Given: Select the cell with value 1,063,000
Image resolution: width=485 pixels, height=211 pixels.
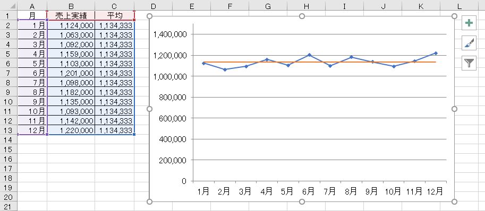Looking at the screenshot, I should pyautogui.click(x=71, y=35).
